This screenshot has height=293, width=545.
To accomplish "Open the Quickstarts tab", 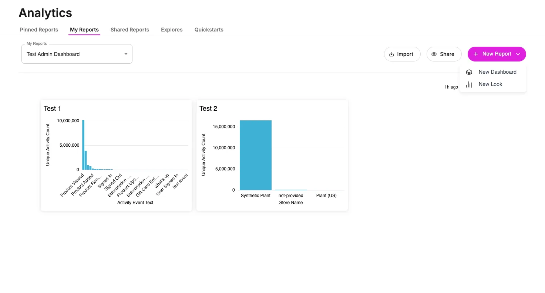I will point(209,30).
